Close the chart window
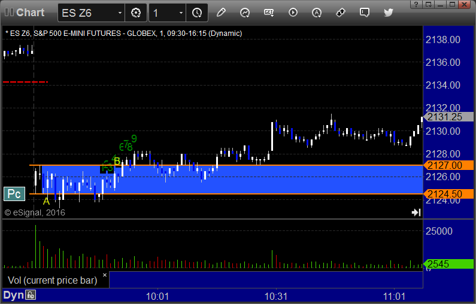 pyautogui.click(x=465, y=4)
